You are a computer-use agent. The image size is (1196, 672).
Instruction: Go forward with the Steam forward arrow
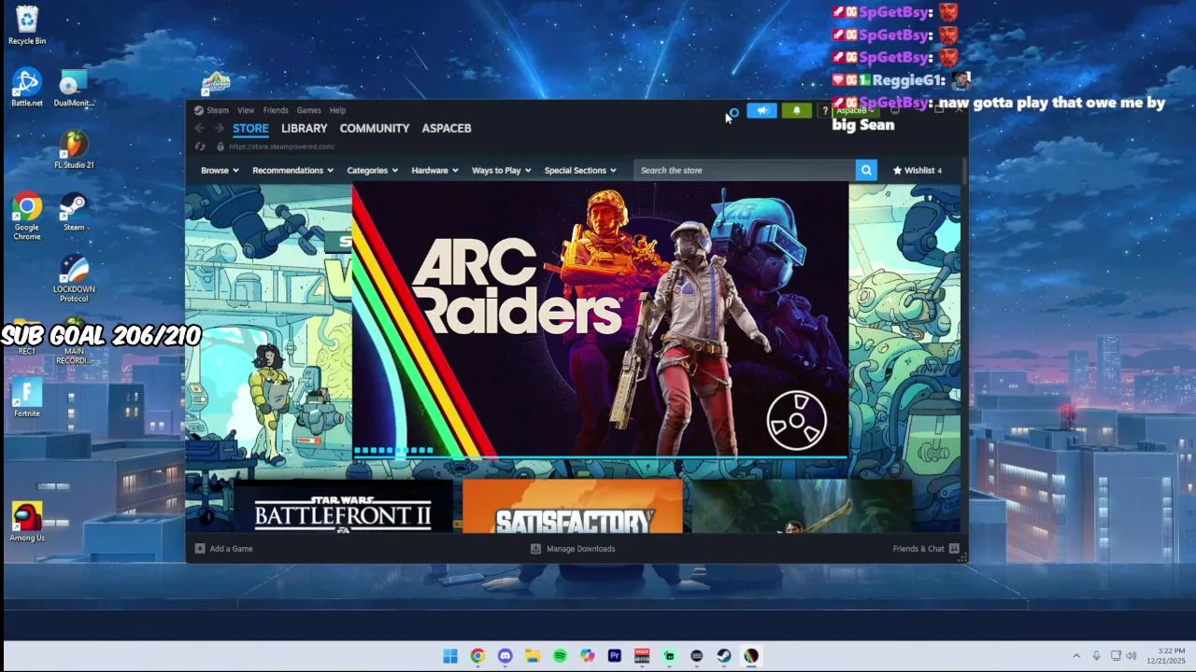pyautogui.click(x=218, y=128)
